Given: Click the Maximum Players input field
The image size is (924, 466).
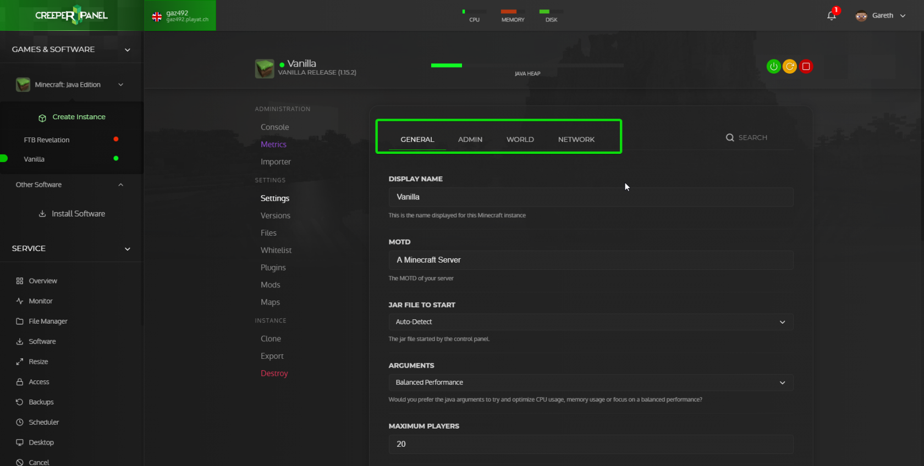Looking at the screenshot, I should 591,444.
